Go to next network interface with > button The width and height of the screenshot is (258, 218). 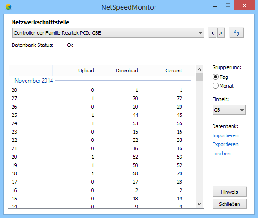(221, 33)
